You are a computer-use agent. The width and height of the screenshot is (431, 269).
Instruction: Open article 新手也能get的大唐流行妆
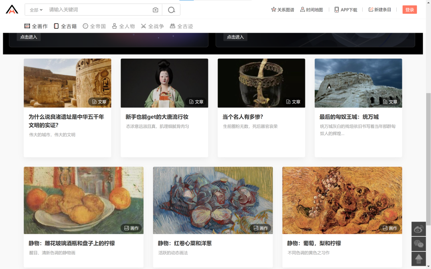point(157,117)
